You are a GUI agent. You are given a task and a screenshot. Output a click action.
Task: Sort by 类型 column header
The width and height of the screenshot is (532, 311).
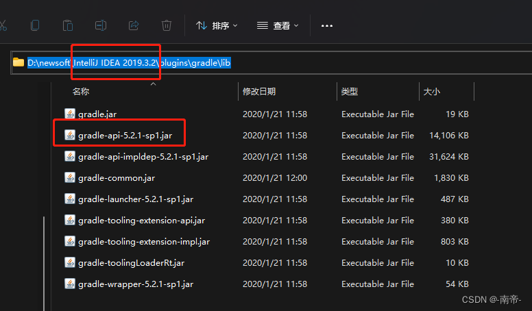(x=350, y=92)
